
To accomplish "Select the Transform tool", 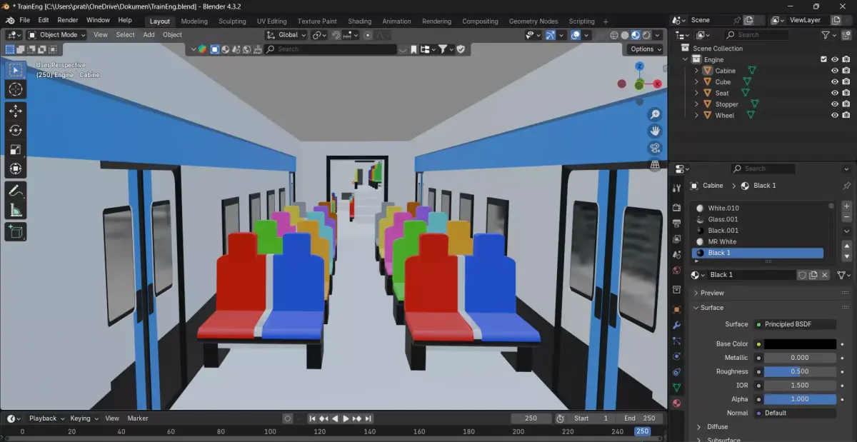I will [16, 169].
